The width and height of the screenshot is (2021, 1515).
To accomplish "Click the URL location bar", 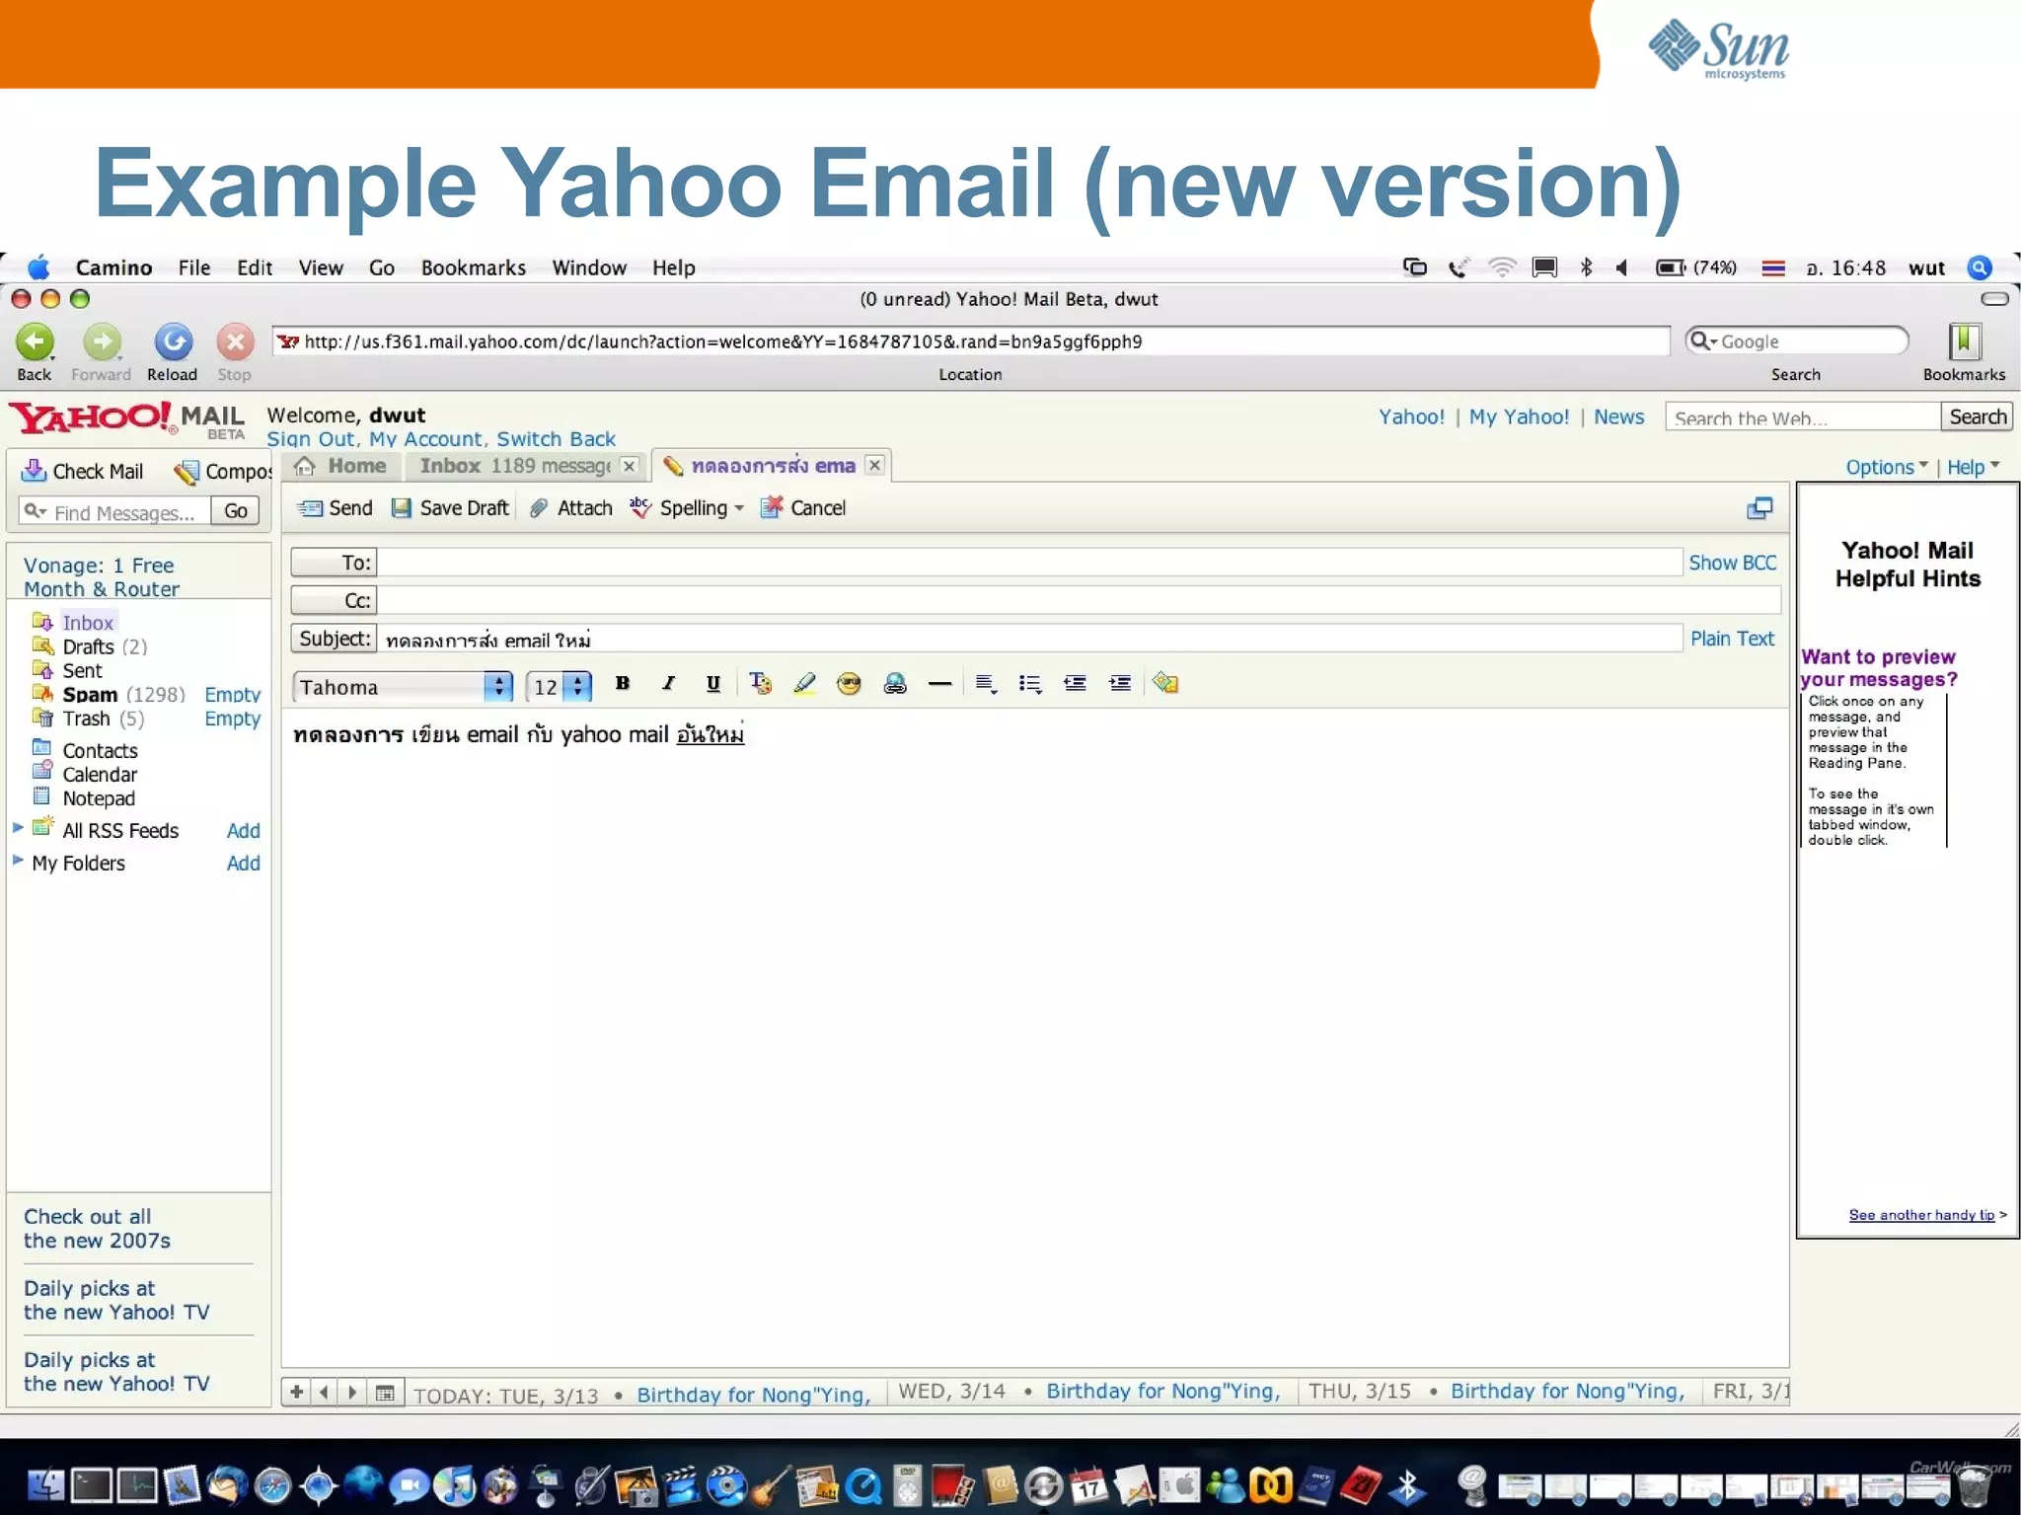I will [971, 341].
